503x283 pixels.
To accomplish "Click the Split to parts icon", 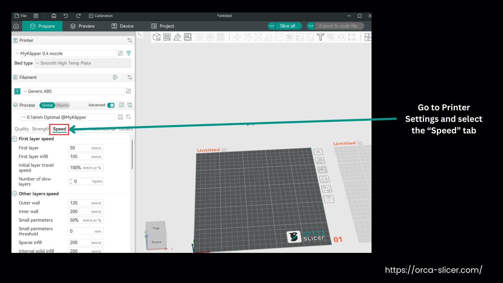I will click(x=210, y=37).
